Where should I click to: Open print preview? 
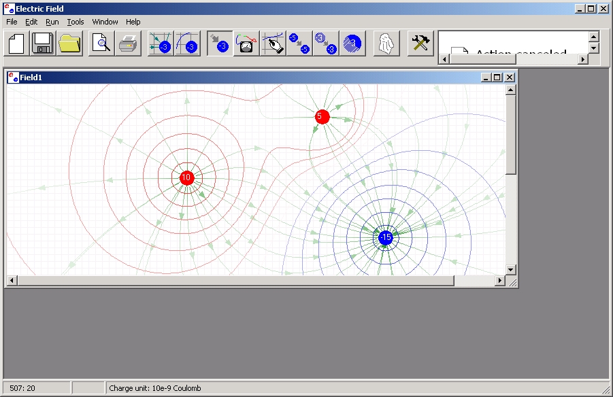(101, 43)
